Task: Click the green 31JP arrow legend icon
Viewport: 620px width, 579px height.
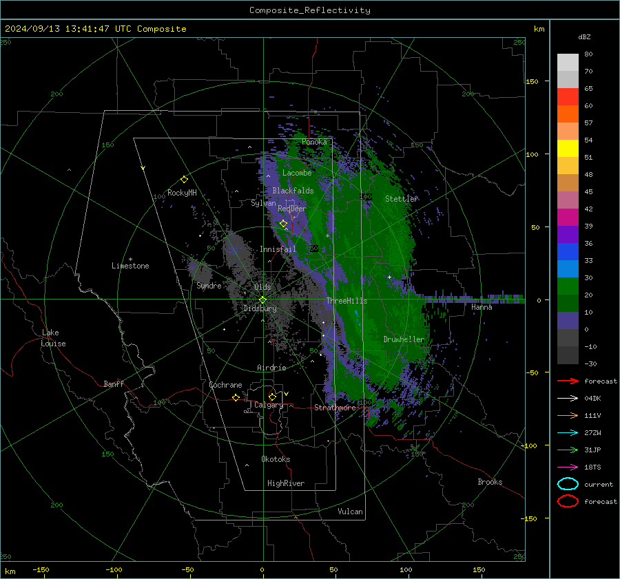Action: coord(568,450)
